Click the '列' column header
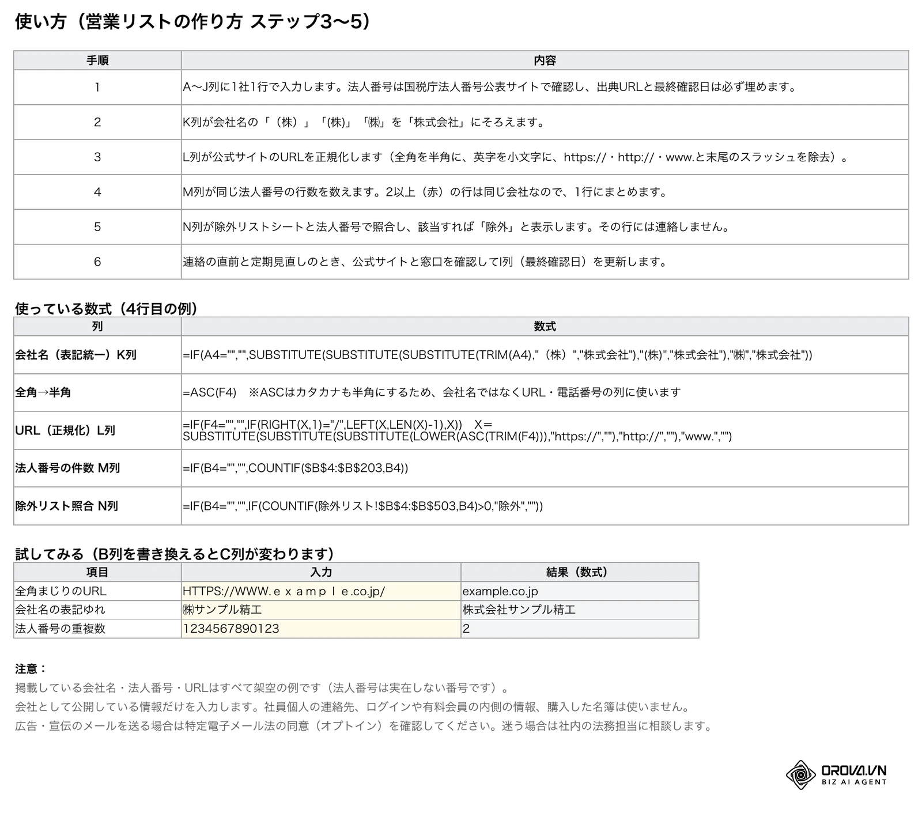This screenshot has height=813, width=922. coord(97,327)
